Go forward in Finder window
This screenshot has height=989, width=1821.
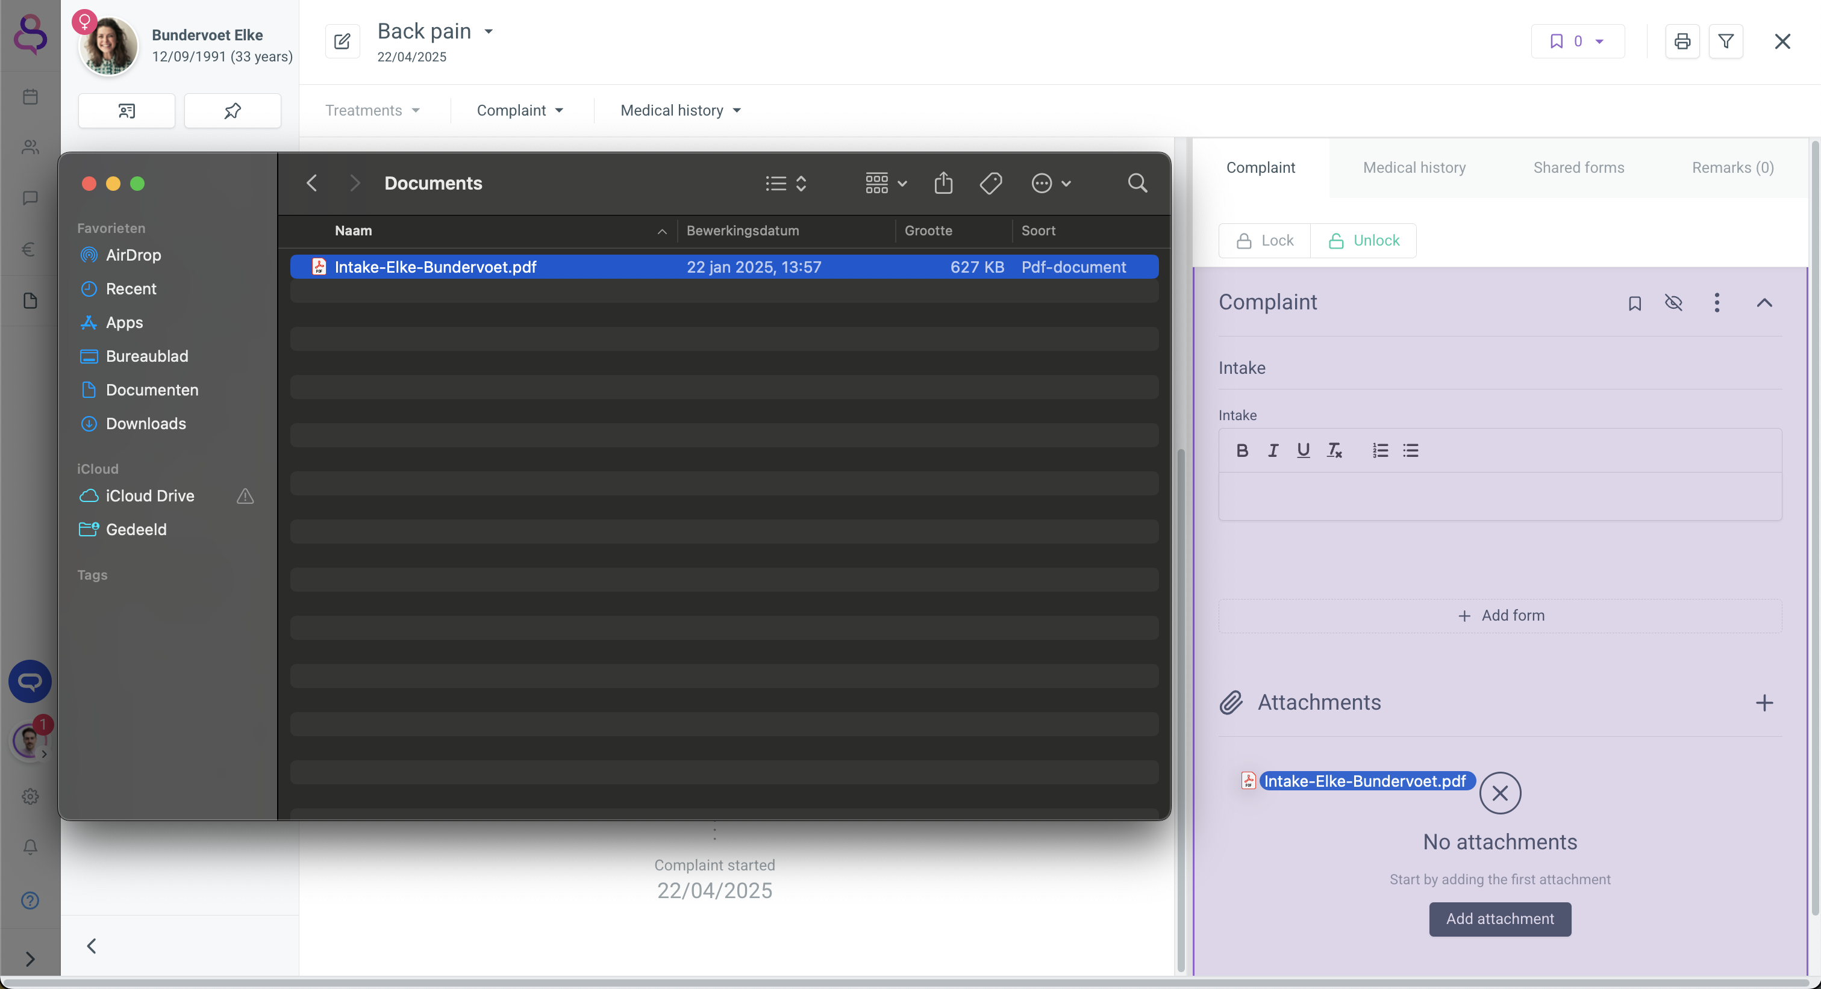[x=355, y=184]
